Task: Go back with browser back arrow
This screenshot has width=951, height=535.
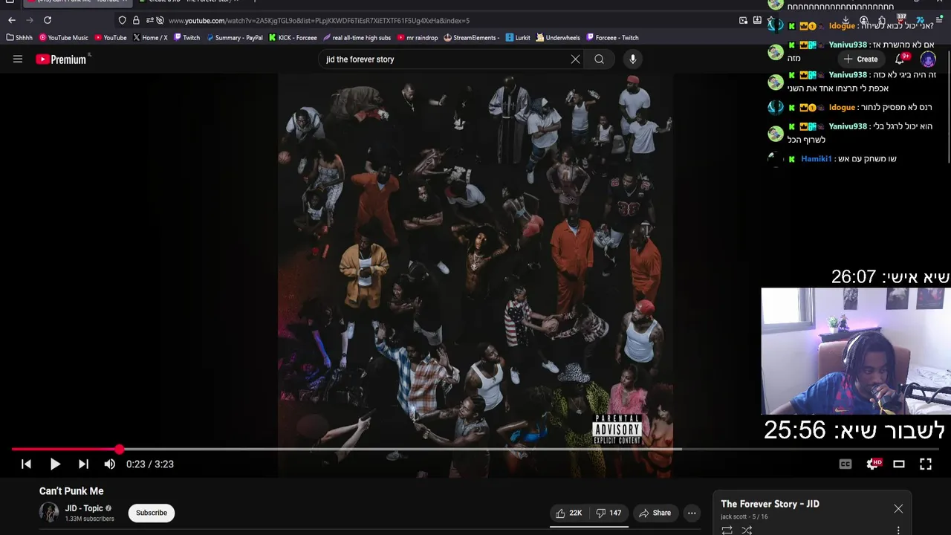Action: (12, 20)
